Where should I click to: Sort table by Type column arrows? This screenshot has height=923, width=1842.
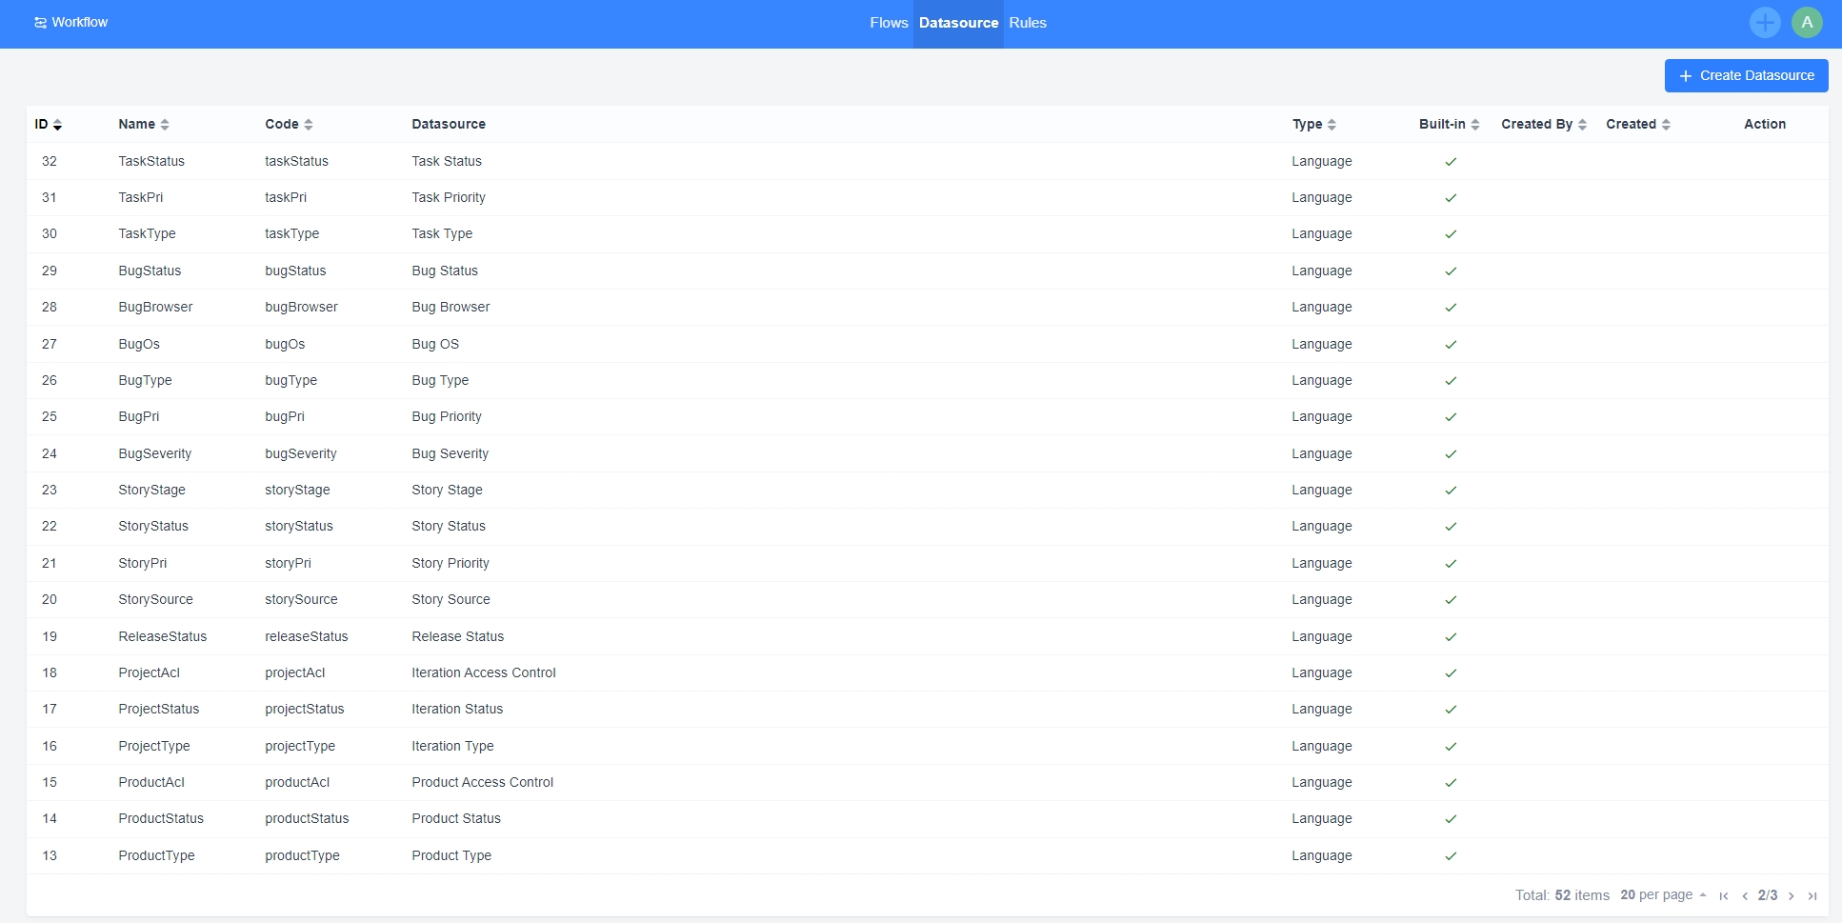1331,125
